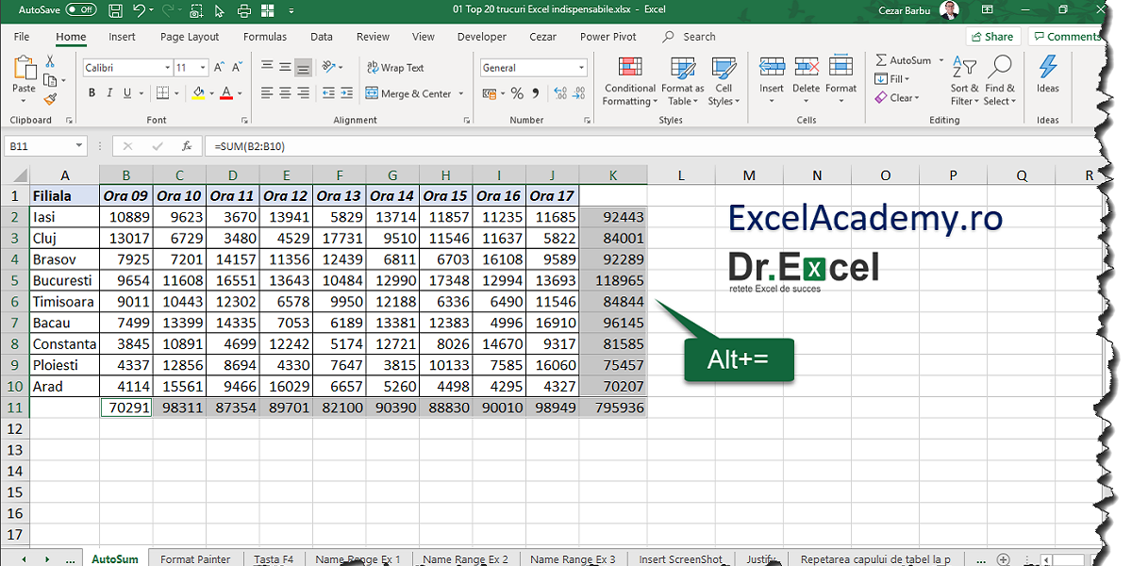Center text horizontally in cells
Screen dimensions: 1132x566
[285, 93]
